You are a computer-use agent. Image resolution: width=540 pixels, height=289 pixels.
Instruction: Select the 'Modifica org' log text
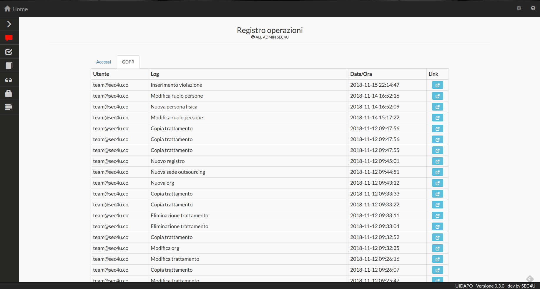pos(165,248)
